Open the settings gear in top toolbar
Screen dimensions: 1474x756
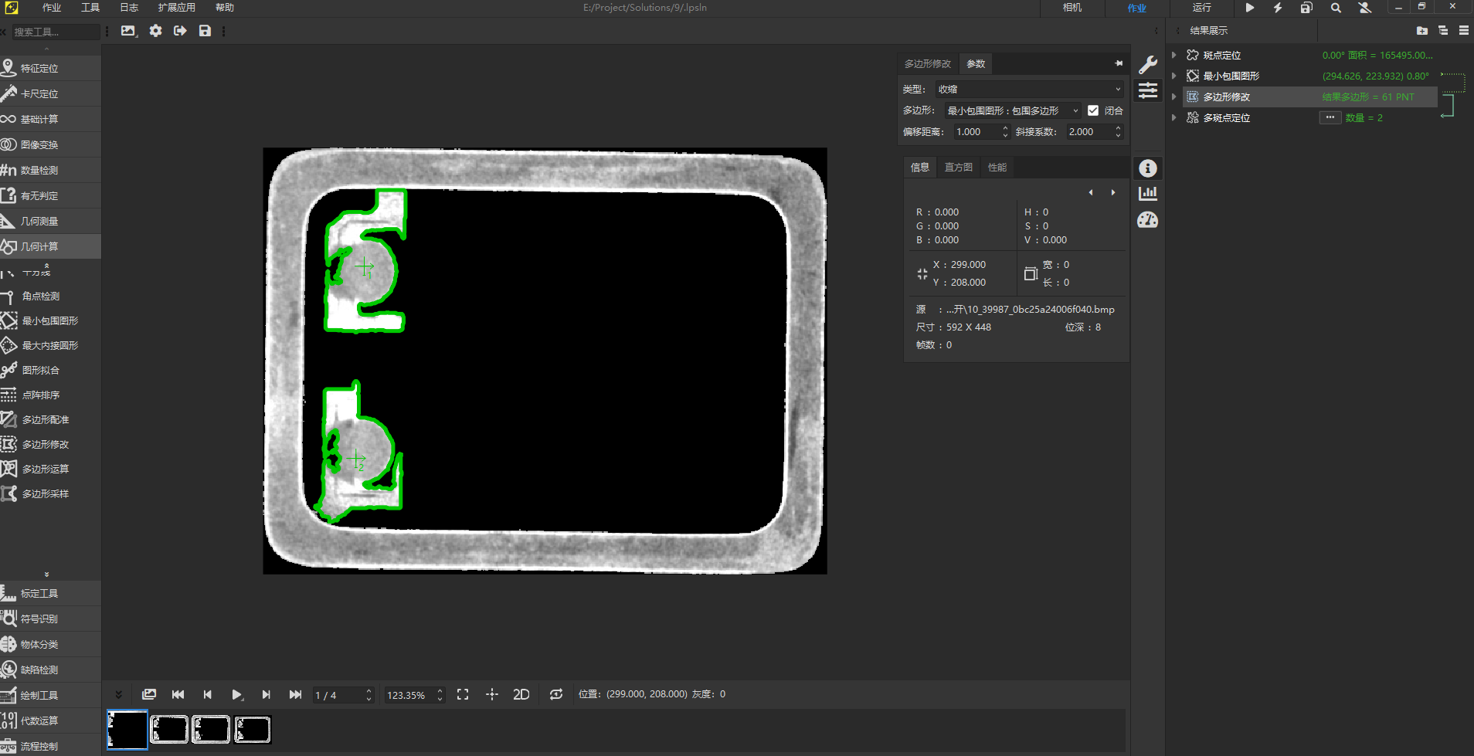click(x=156, y=31)
